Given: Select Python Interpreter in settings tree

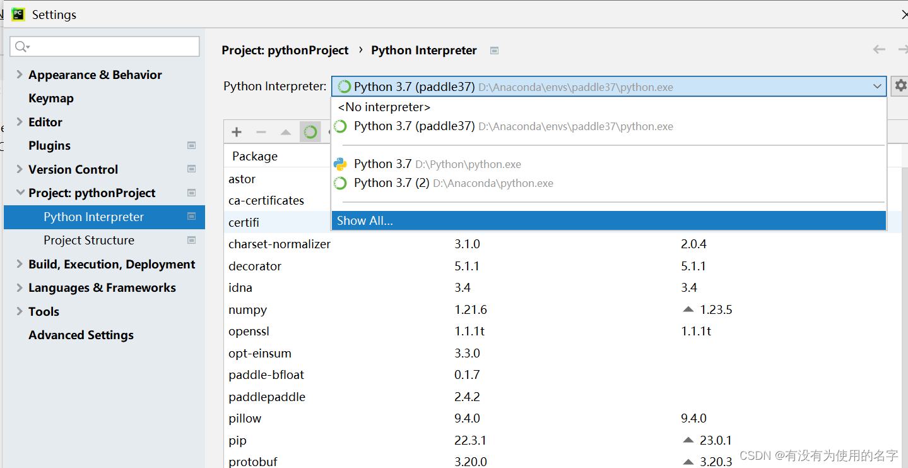Looking at the screenshot, I should point(104,217).
